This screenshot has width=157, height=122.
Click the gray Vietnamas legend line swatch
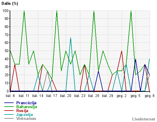click(9, 118)
